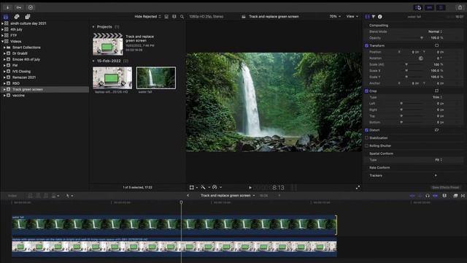
Task: Open the transitions browser icon
Action: coord(463,196)
